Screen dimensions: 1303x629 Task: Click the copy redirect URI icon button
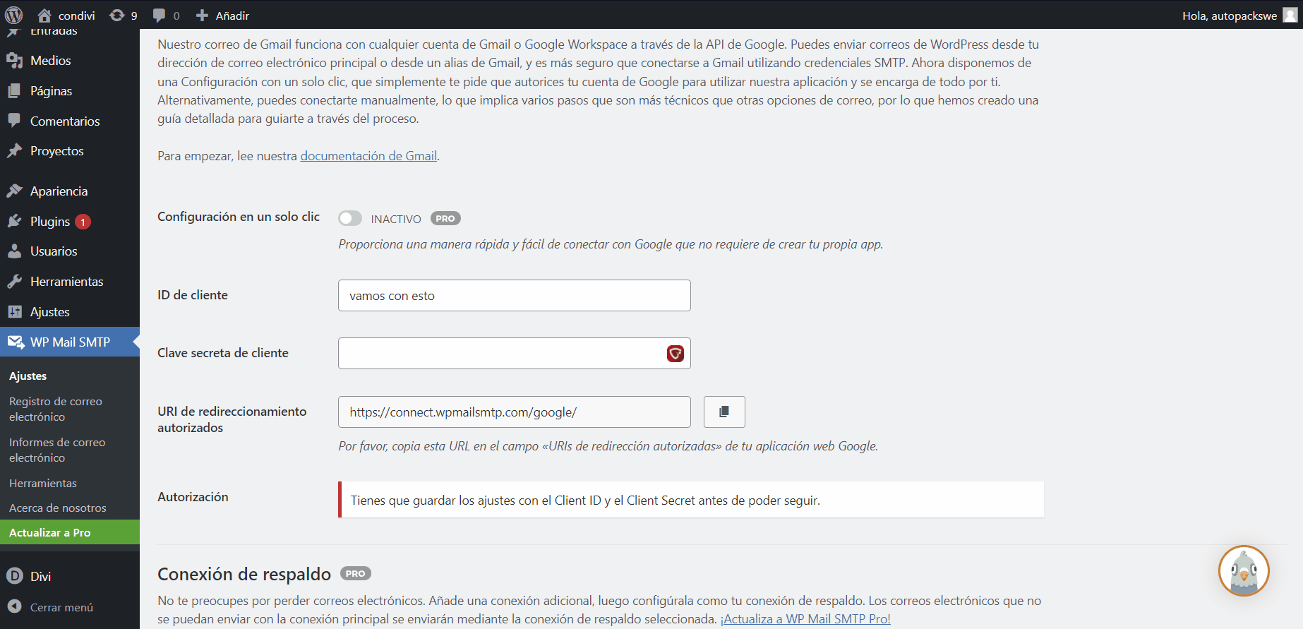(723, 412)
